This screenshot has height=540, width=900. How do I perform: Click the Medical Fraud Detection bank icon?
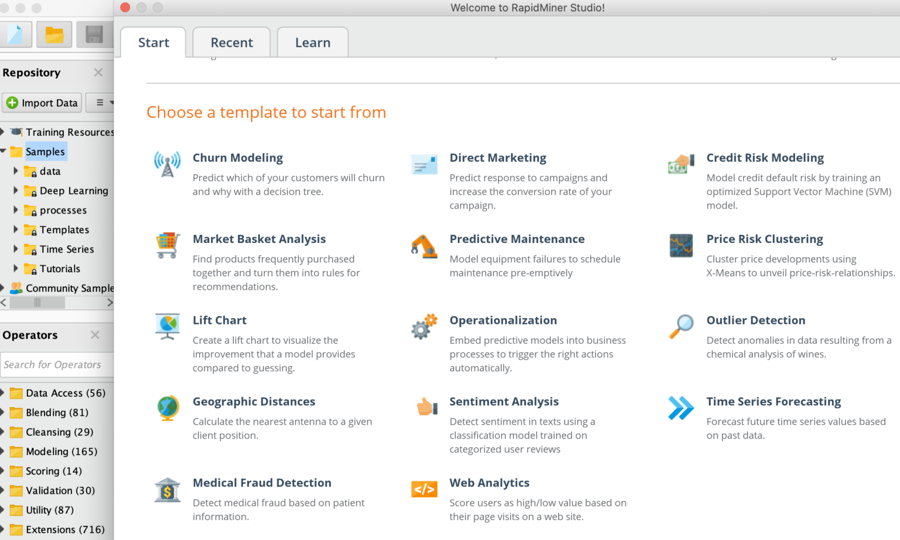point(168,490)
